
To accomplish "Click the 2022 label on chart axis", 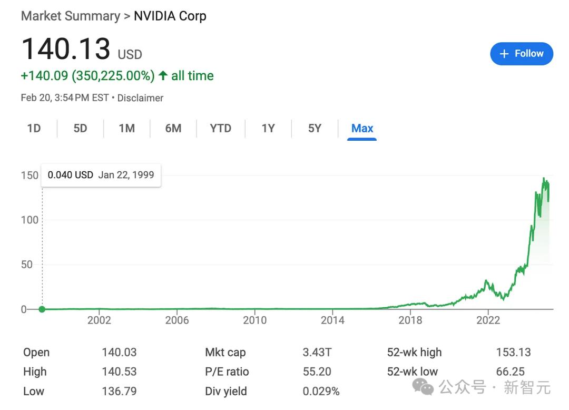I will (x=488, y=320).
